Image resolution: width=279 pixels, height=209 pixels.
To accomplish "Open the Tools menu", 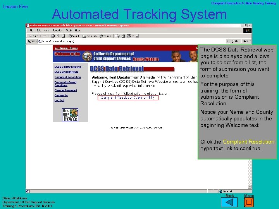I will pyautogui.click(x=69, y=31).
